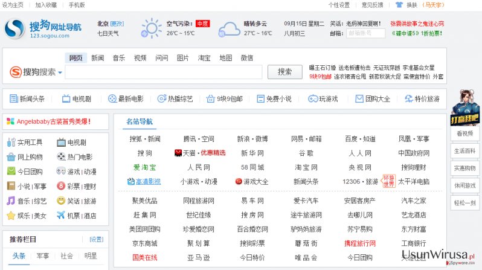Click the 今日团购 green icon in the sidebar

11,172
